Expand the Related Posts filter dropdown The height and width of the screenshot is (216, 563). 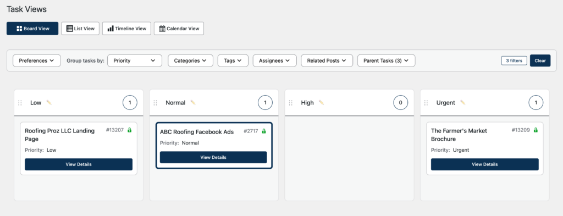pos(327,60)
